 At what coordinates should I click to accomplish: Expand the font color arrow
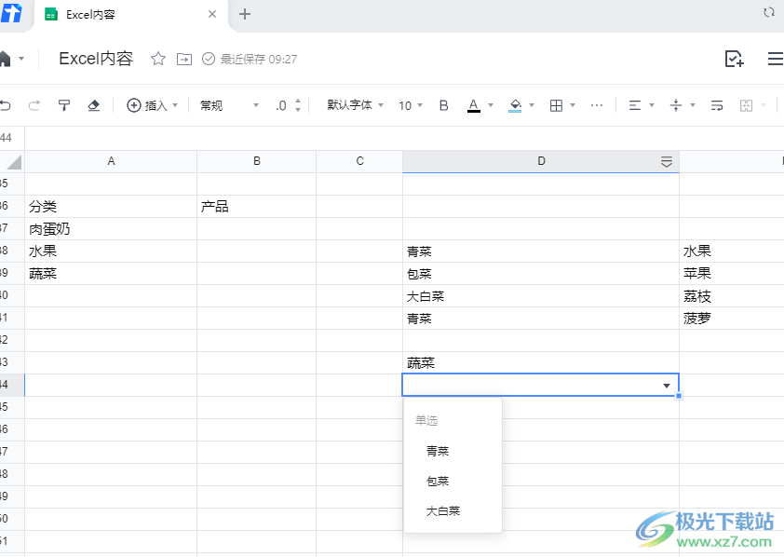tap(491, 105)
